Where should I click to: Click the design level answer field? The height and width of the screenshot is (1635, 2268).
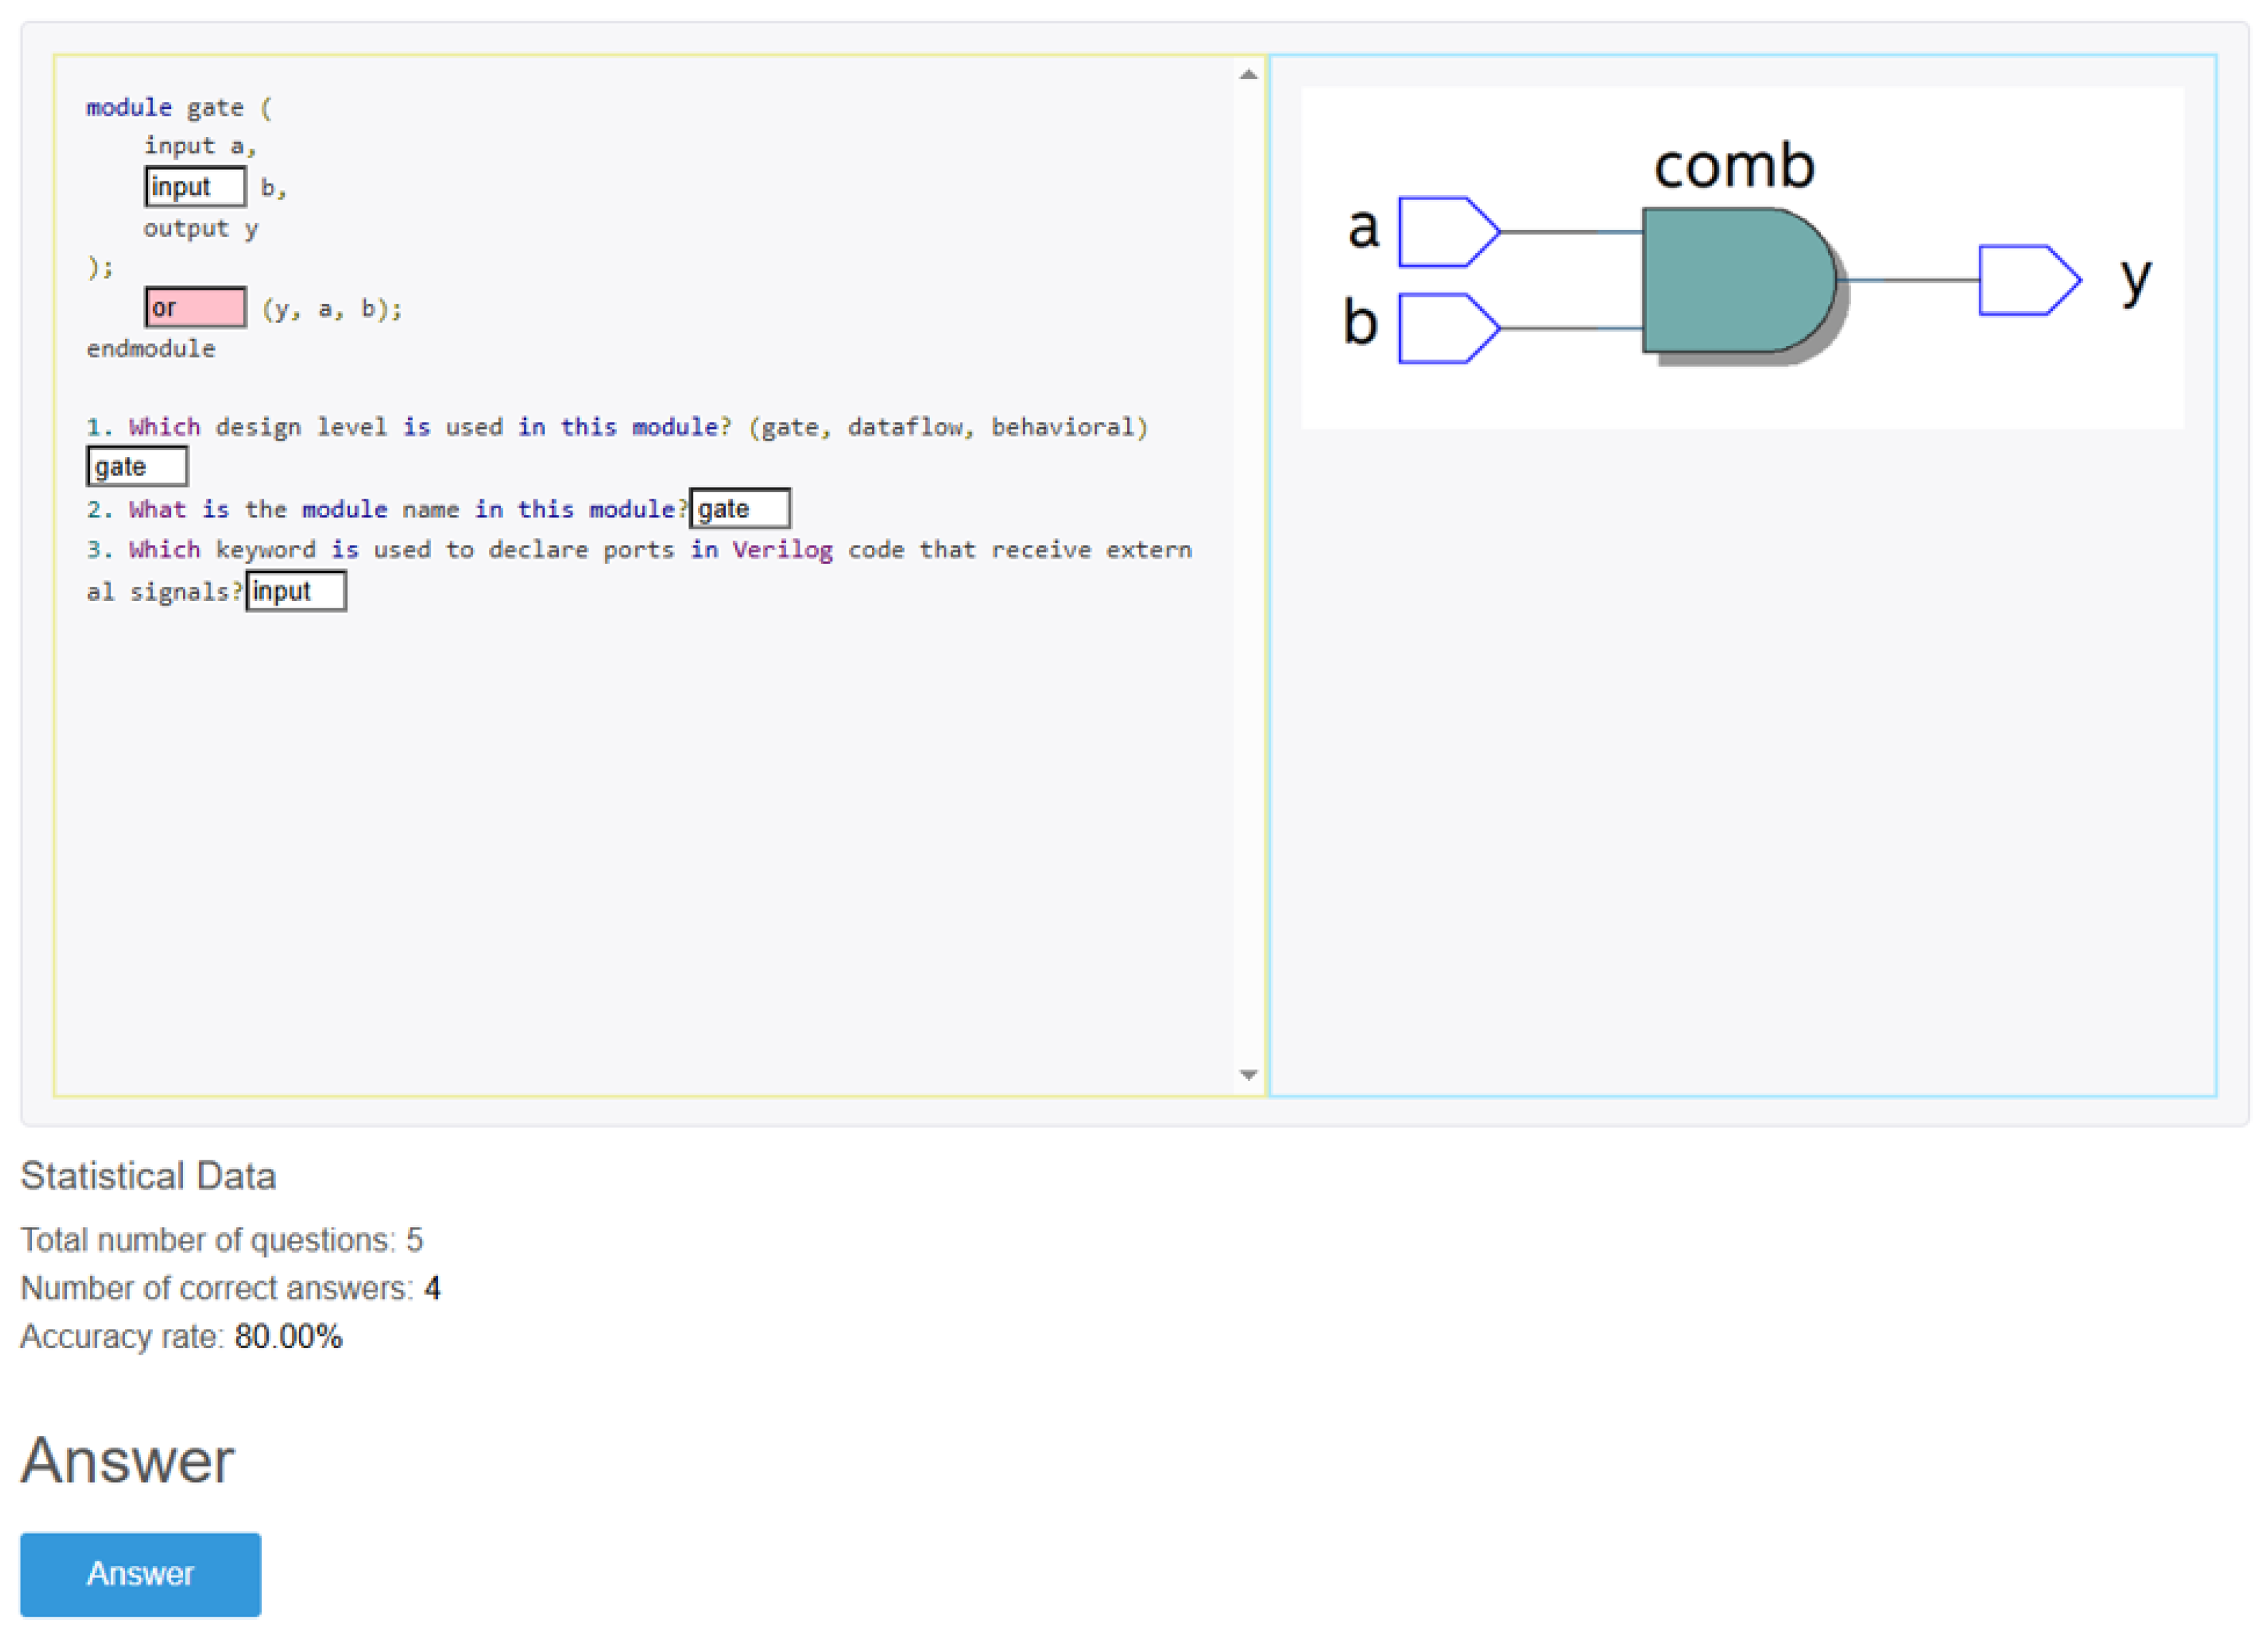[137, 467]
